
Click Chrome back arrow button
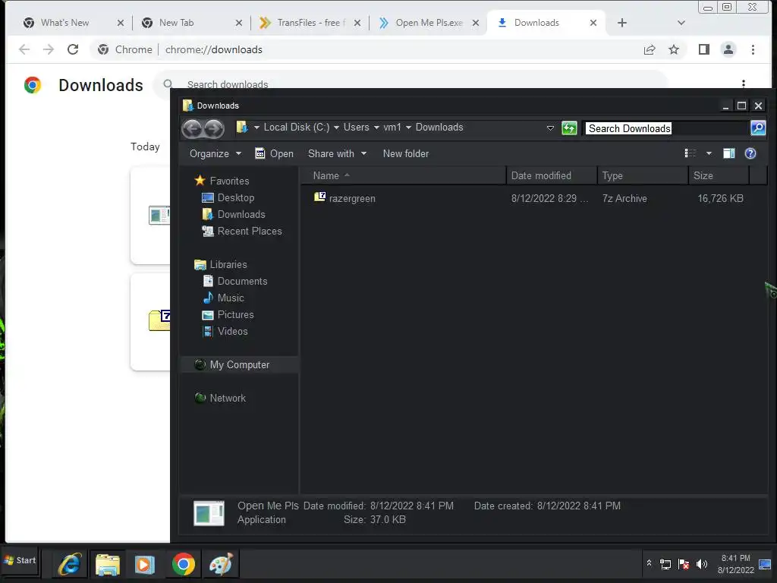[x=24, y=49]
